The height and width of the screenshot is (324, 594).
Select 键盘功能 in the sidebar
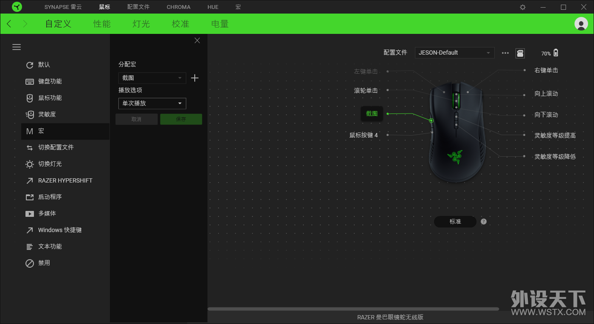click(50, 81)
